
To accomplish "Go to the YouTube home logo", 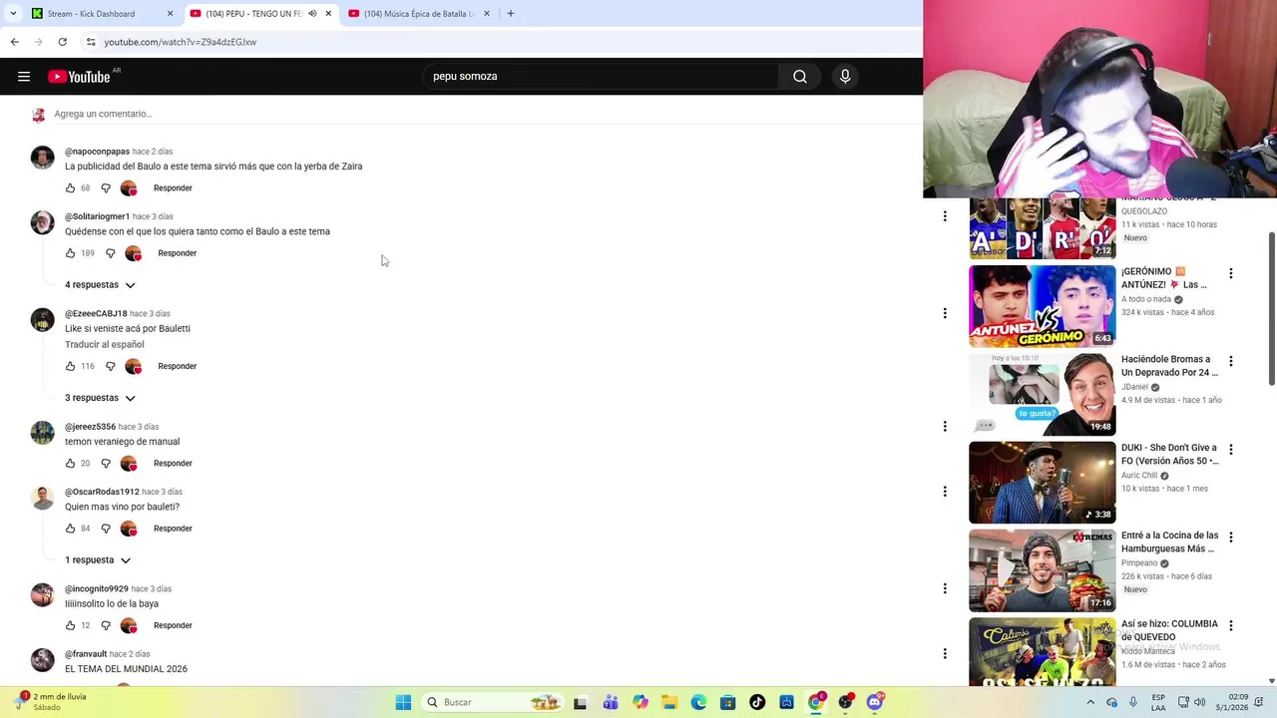I will pos(79,76).
